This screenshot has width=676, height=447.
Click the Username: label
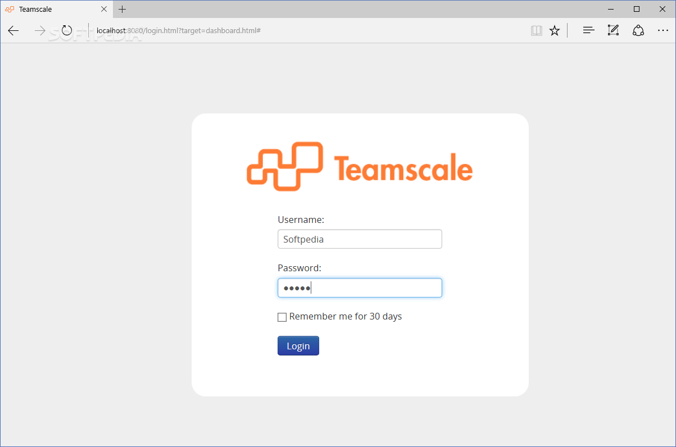click(301, 220)
